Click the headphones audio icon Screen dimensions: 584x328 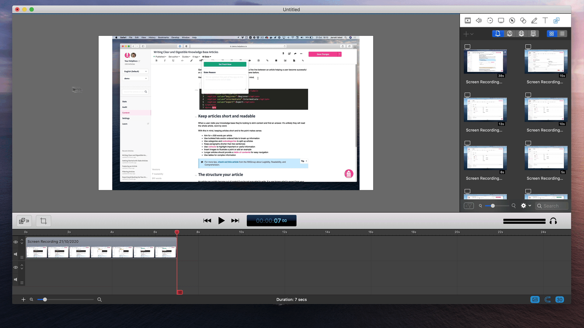coord(553,221)
